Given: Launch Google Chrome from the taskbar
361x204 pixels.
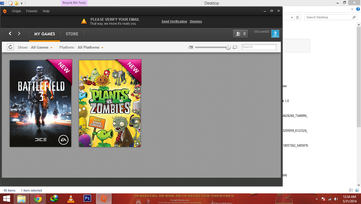Looking at the screenshot, I should pos(38,199).
